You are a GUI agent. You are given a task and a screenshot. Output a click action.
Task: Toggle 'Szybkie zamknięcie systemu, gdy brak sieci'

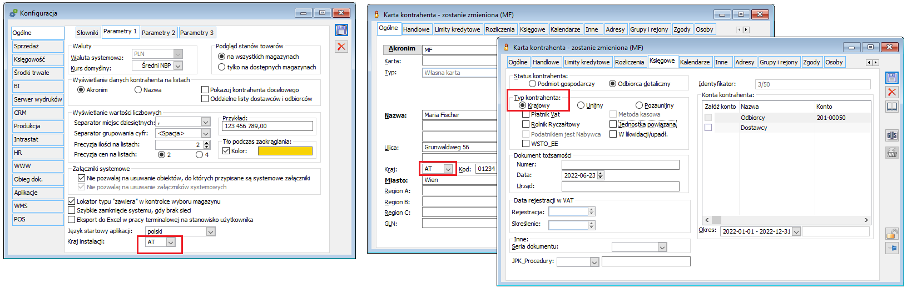71,210
